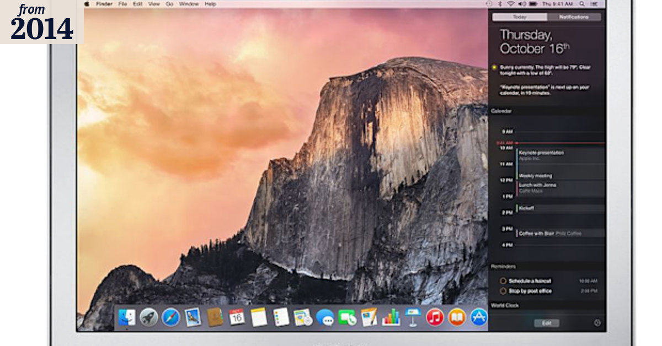The height and width of the screenshot is (346, 662).
Task: Click the 'Thursday, October 16th' date heading
Action: click(535, 42)
